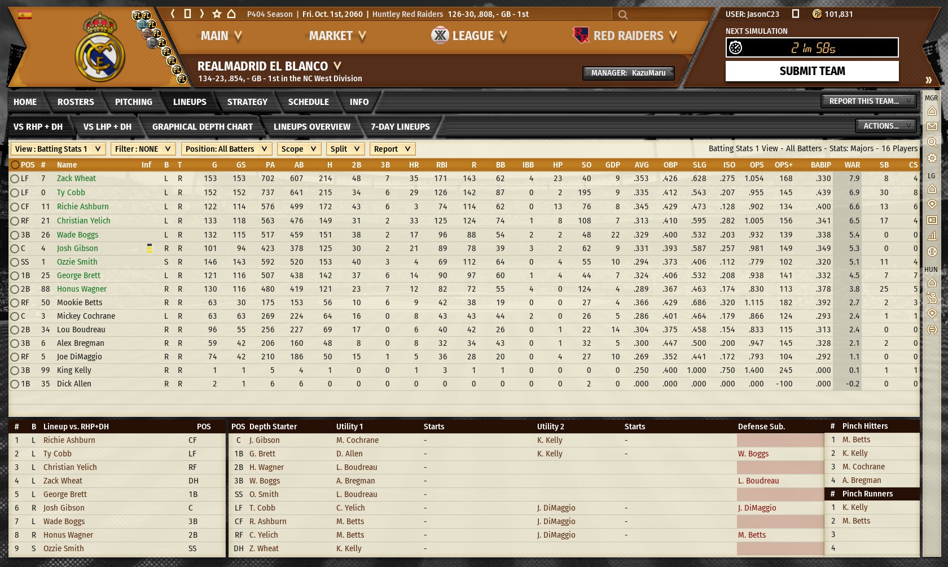Switch to the PITCHING tab
Viewport: 948px width, 567px height.
tap(133, 102)
